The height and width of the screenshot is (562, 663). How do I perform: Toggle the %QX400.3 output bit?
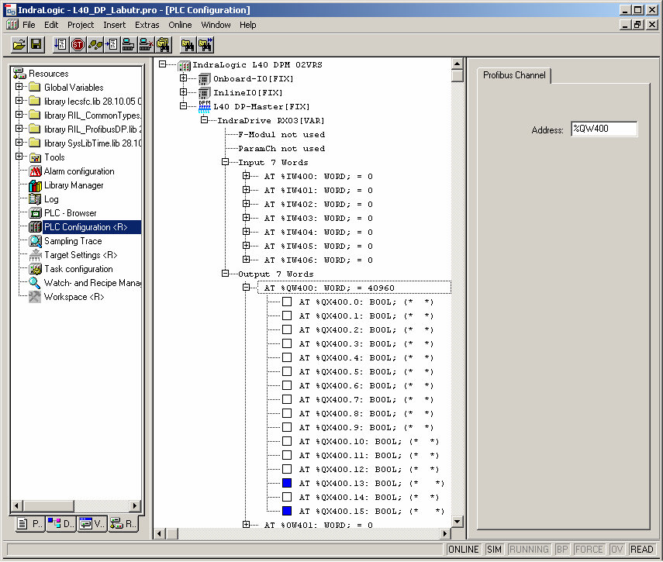click(287, 343)
